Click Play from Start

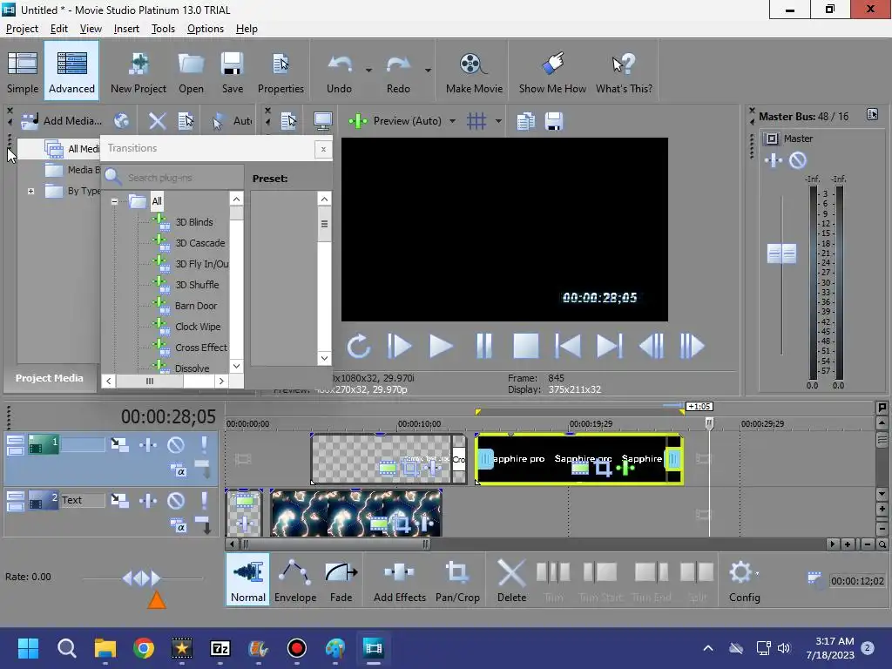click(399, 346)
